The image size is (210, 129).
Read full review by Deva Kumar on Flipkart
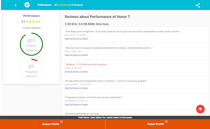(x=76, y=39)
